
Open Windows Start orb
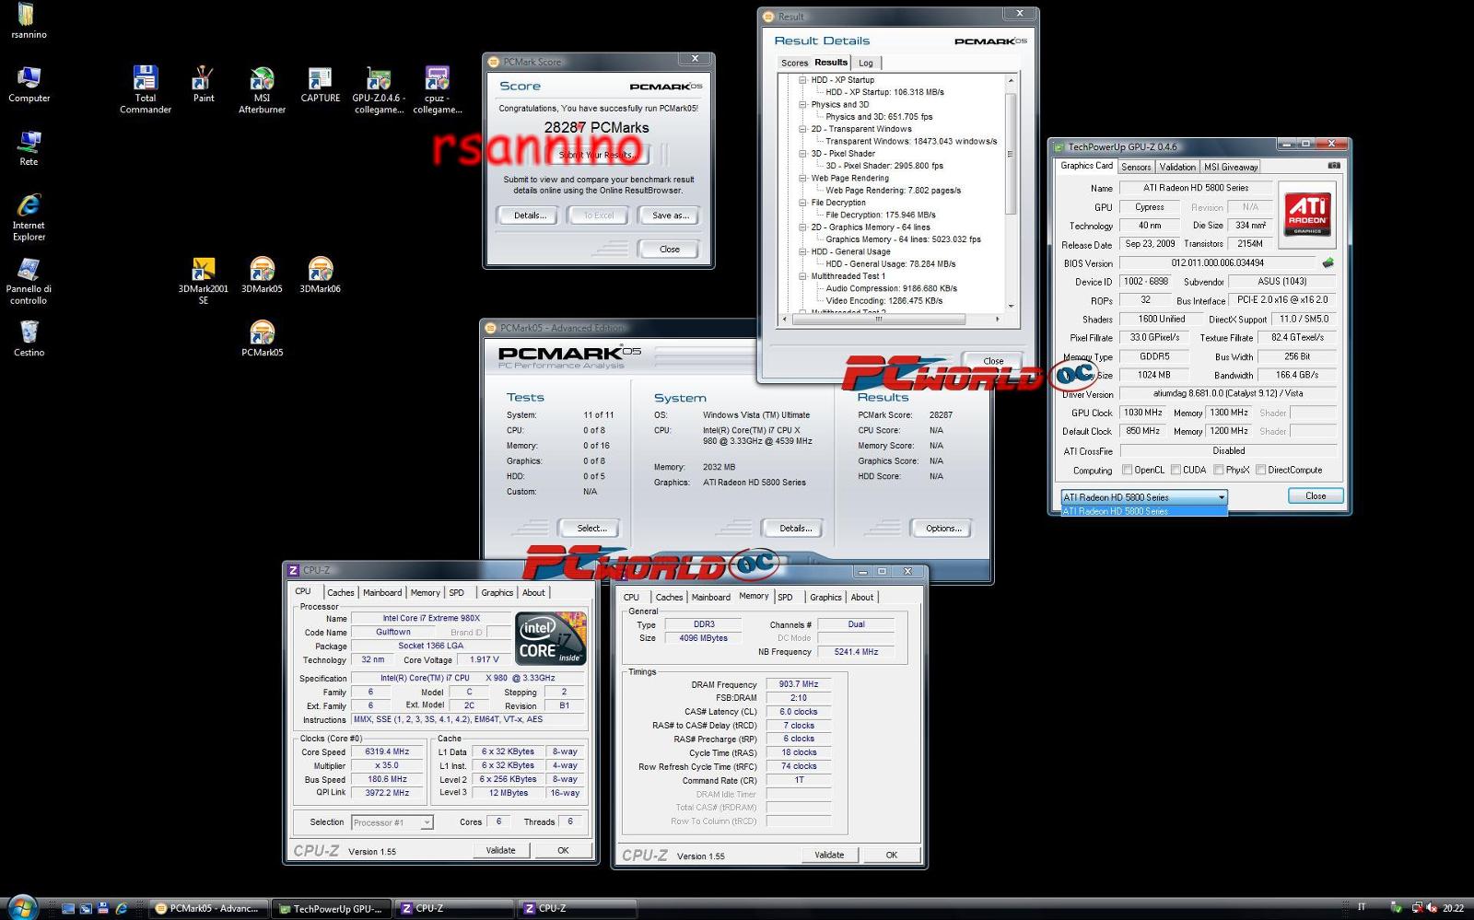coord(21,907)
